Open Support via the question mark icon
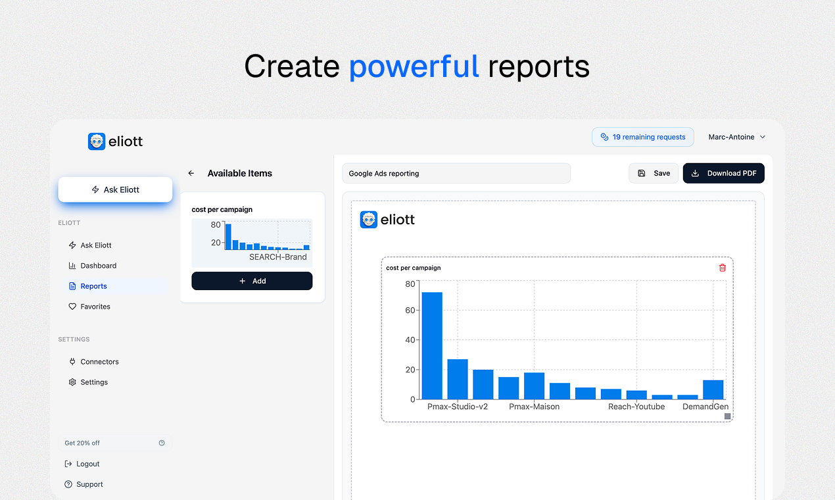Screen dimensions: 835x500 coord(68,484)
